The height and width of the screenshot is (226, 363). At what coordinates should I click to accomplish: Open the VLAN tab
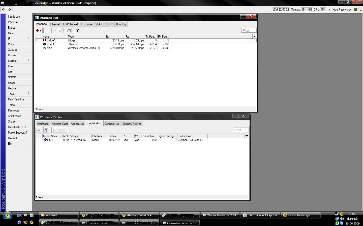click(x=99, y=24)
